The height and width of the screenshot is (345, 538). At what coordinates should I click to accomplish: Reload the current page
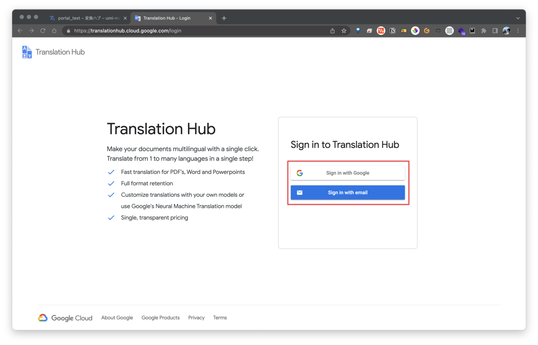click(x=43, y=30)
